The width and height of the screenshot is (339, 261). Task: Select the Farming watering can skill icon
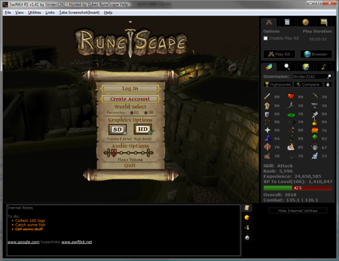(x=315, y=147)
